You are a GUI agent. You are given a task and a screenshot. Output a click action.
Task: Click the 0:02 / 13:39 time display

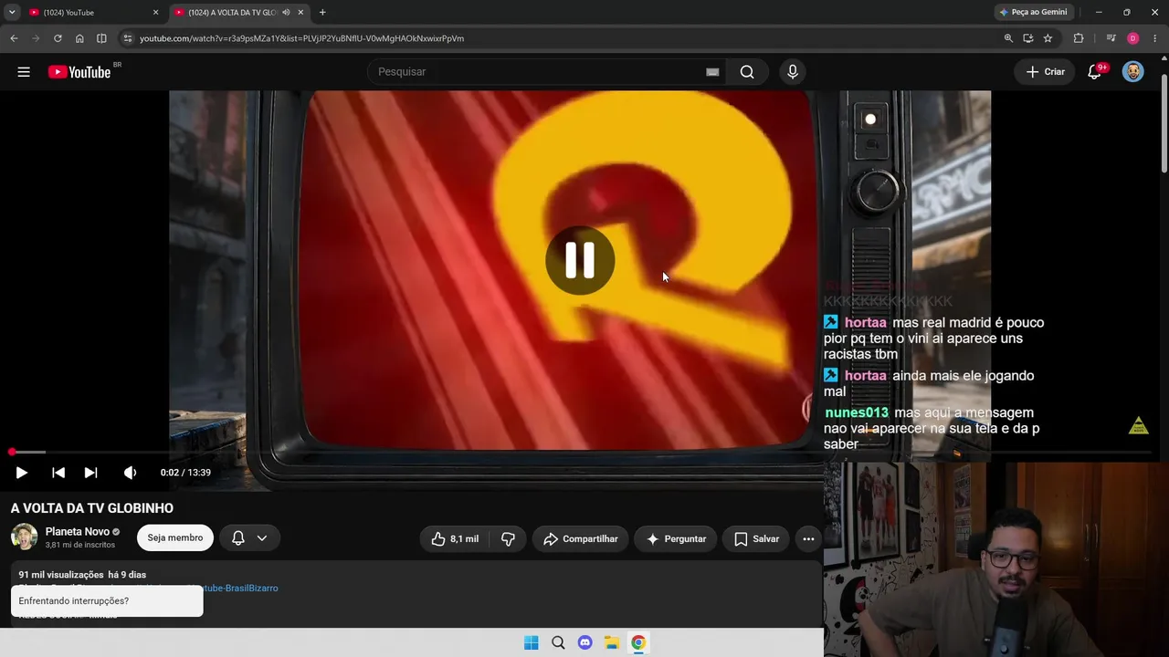(185, 473)
